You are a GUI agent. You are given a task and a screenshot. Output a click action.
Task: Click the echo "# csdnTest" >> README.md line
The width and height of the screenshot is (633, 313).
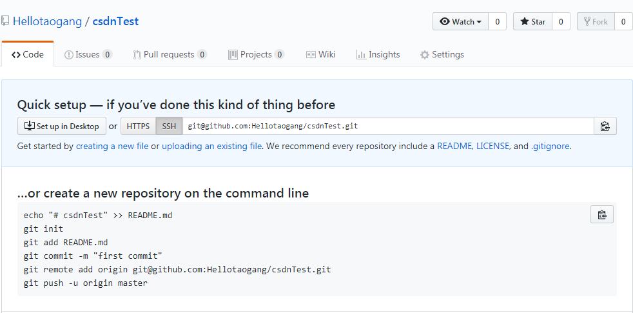pos(98,215)
